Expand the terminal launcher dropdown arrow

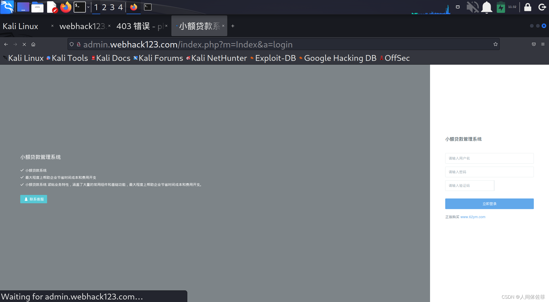click(88, 7)
